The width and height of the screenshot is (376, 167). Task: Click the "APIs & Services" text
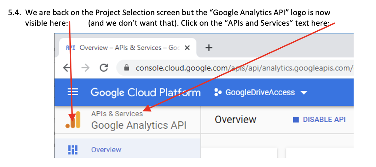(x=117, y=114)
